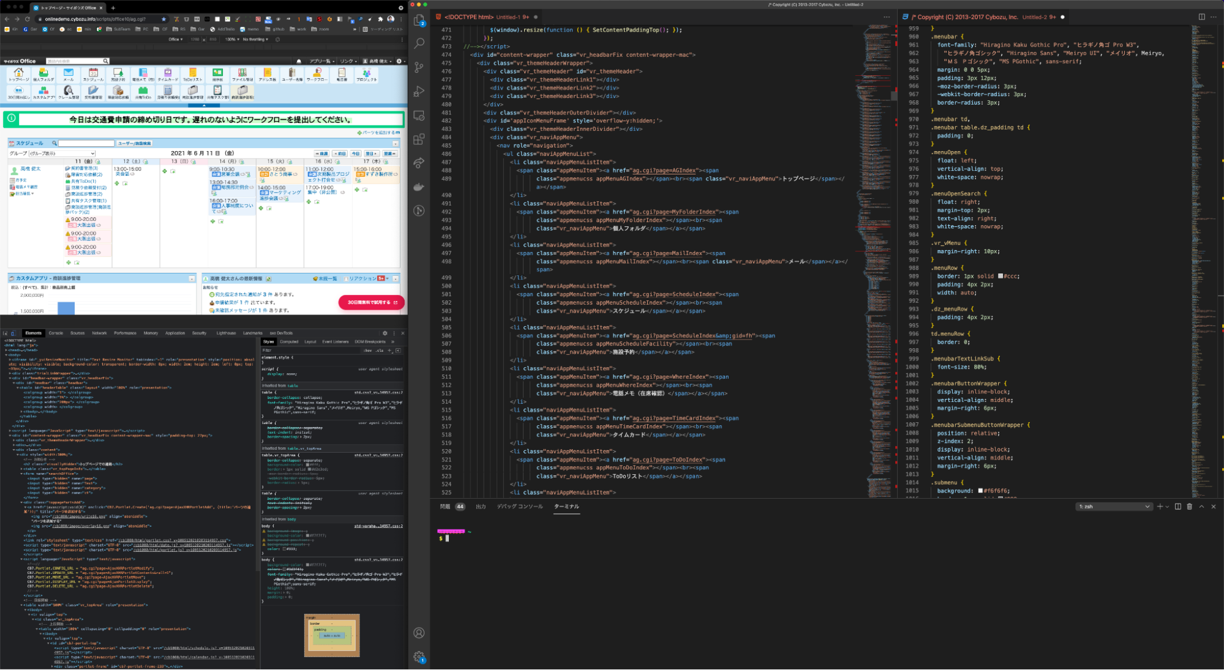Open the タイムカード app icon
1224x670 pixels.
click(x=168, y=75)
